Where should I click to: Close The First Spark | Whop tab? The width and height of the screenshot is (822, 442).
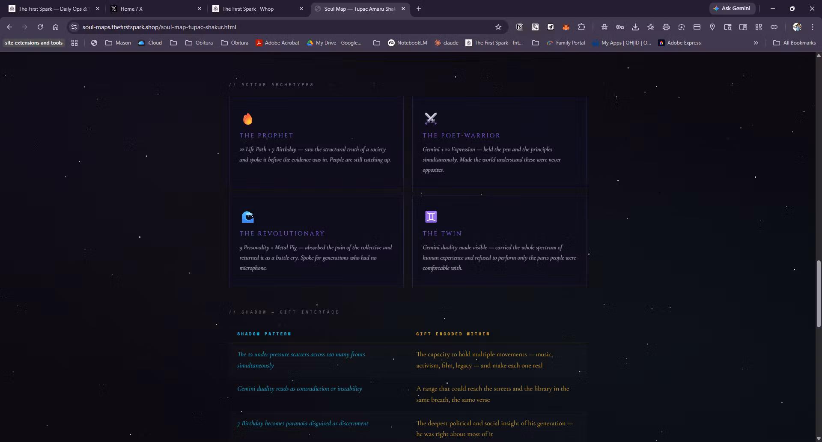pyautogui.click(x=301, y=9)
